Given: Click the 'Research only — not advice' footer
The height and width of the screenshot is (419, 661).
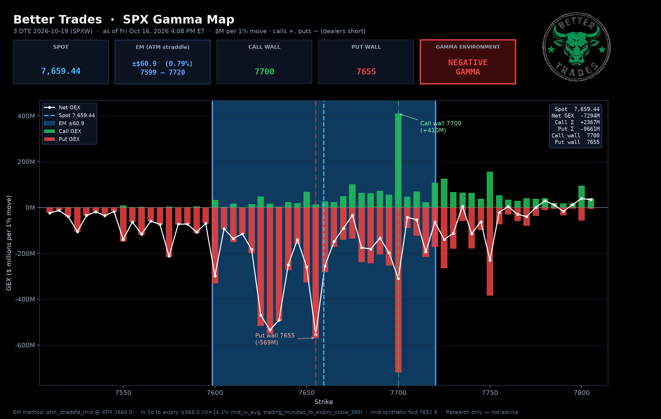Looking at the screenshot, I should click(x=482, y=412).
